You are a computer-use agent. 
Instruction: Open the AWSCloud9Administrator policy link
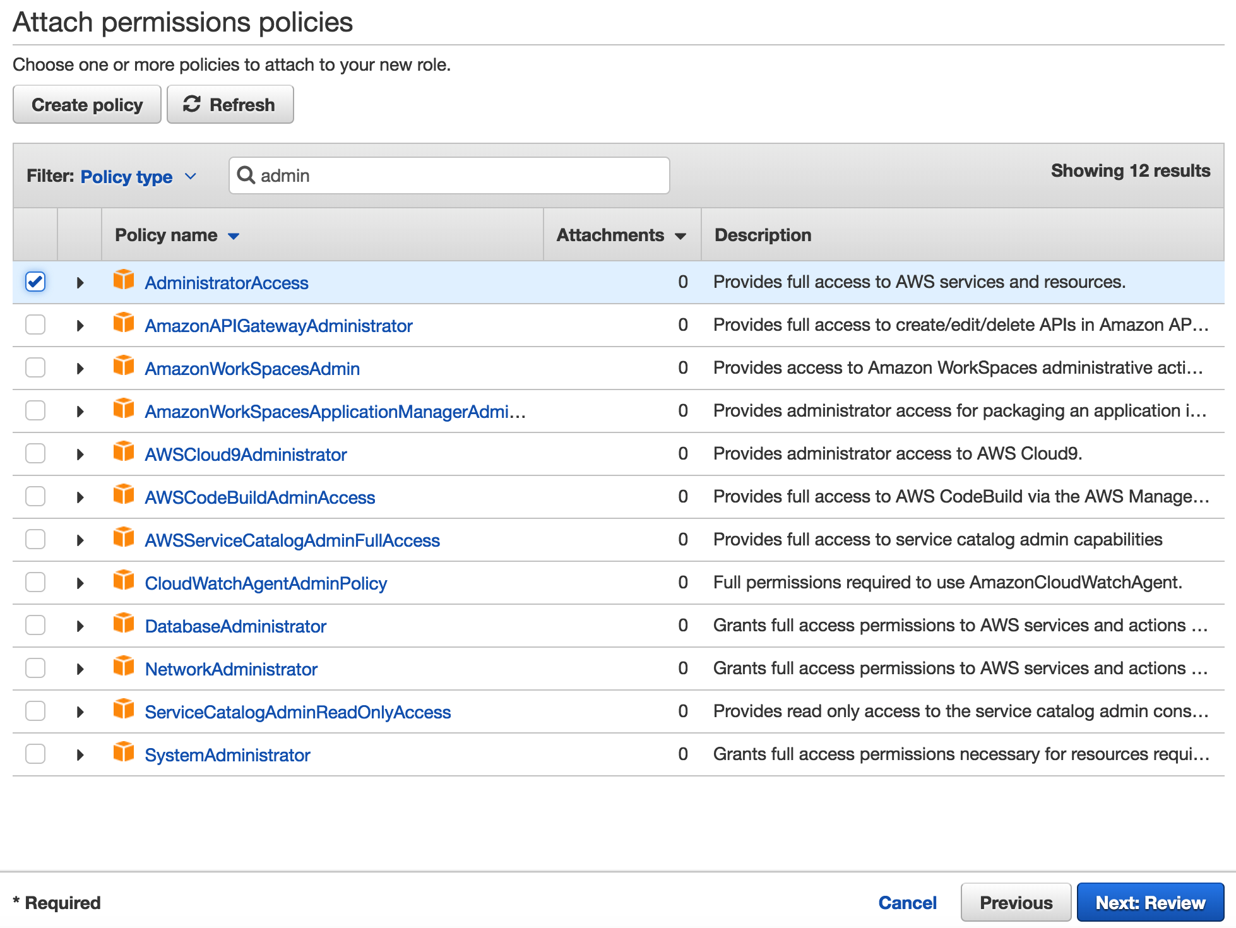pyautogui.click(x=246, y=455)
